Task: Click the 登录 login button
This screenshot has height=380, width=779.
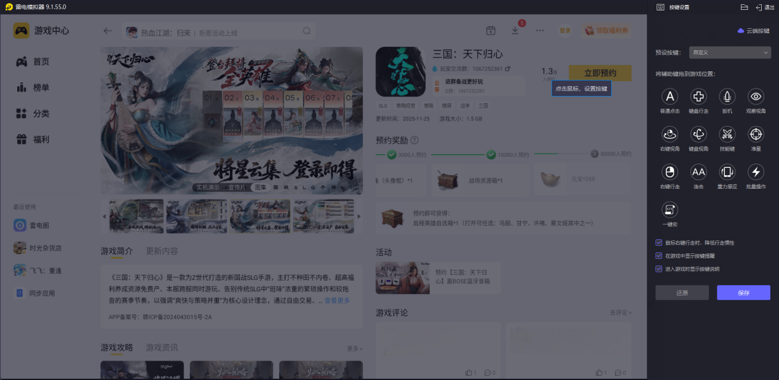Action: [564, 31]
